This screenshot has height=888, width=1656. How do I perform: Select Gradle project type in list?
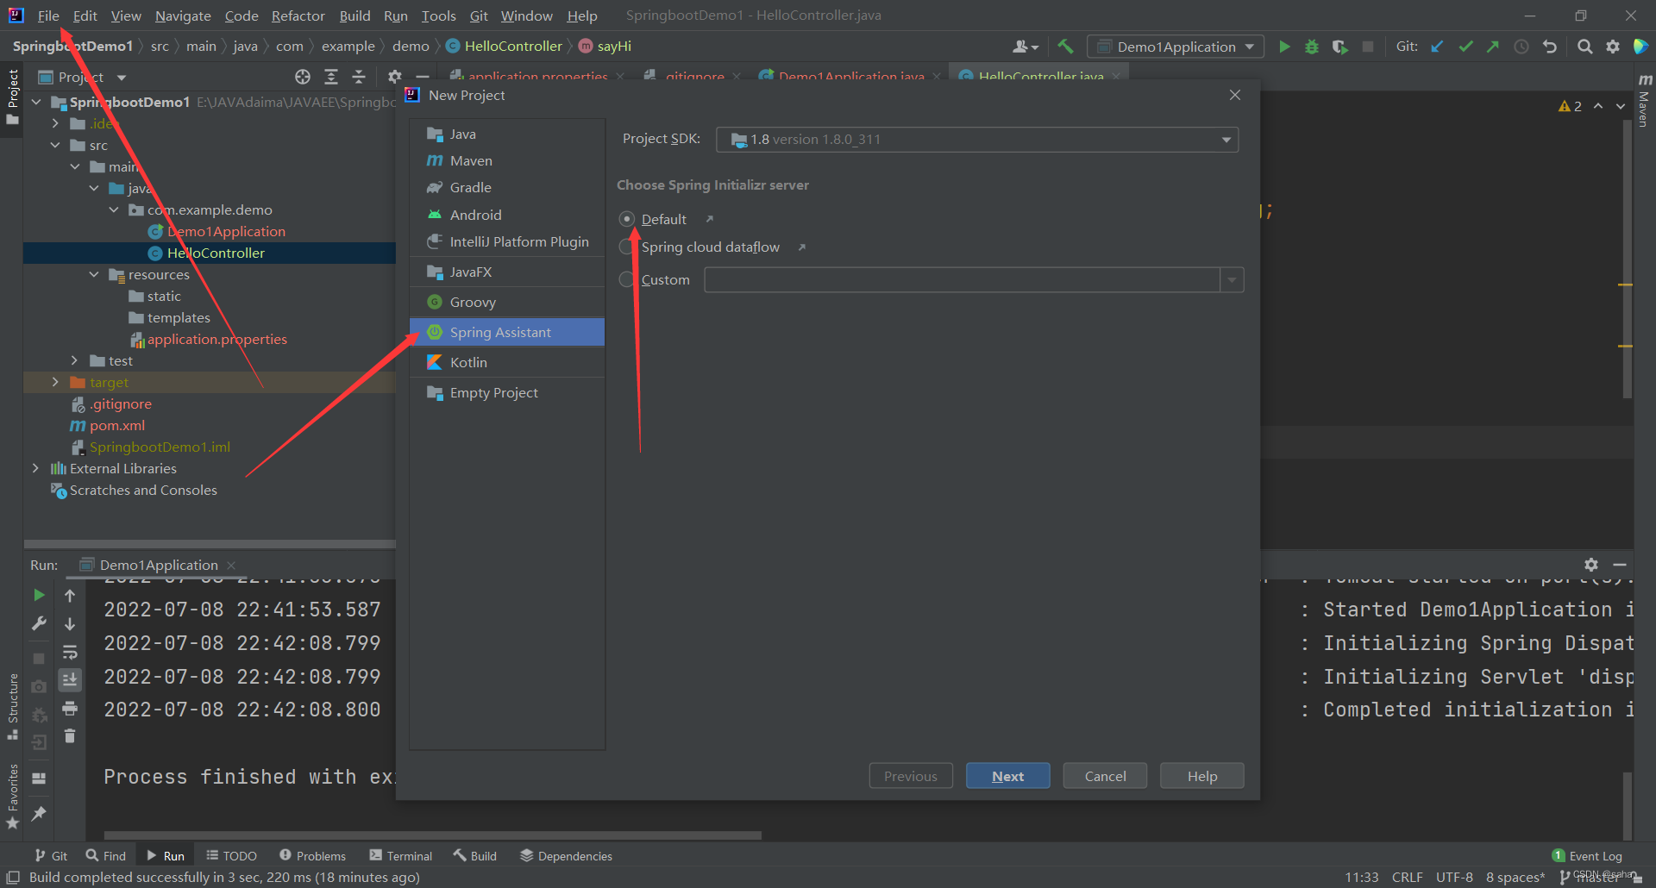(507, 187)
